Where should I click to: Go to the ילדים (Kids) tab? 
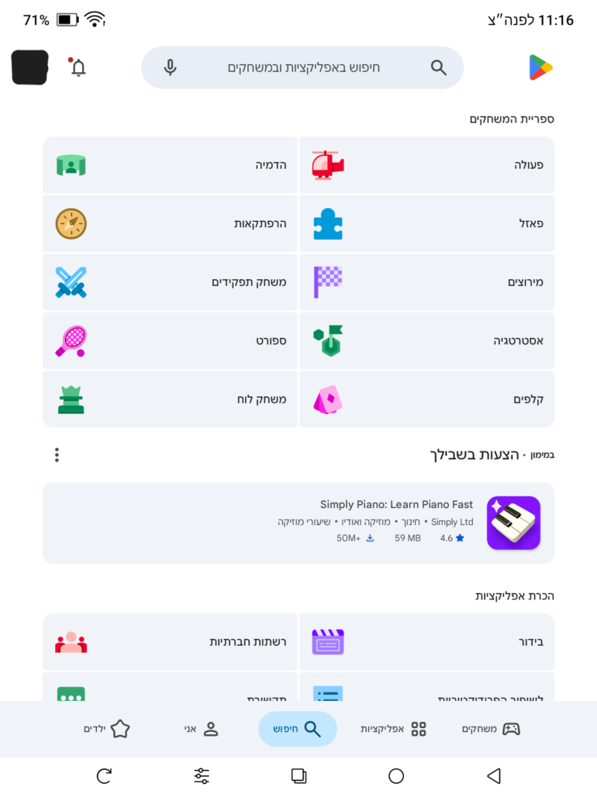107,729
